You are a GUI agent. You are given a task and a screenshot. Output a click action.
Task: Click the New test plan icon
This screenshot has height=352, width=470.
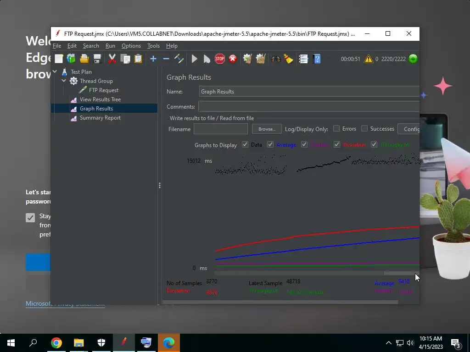[59, 59]
